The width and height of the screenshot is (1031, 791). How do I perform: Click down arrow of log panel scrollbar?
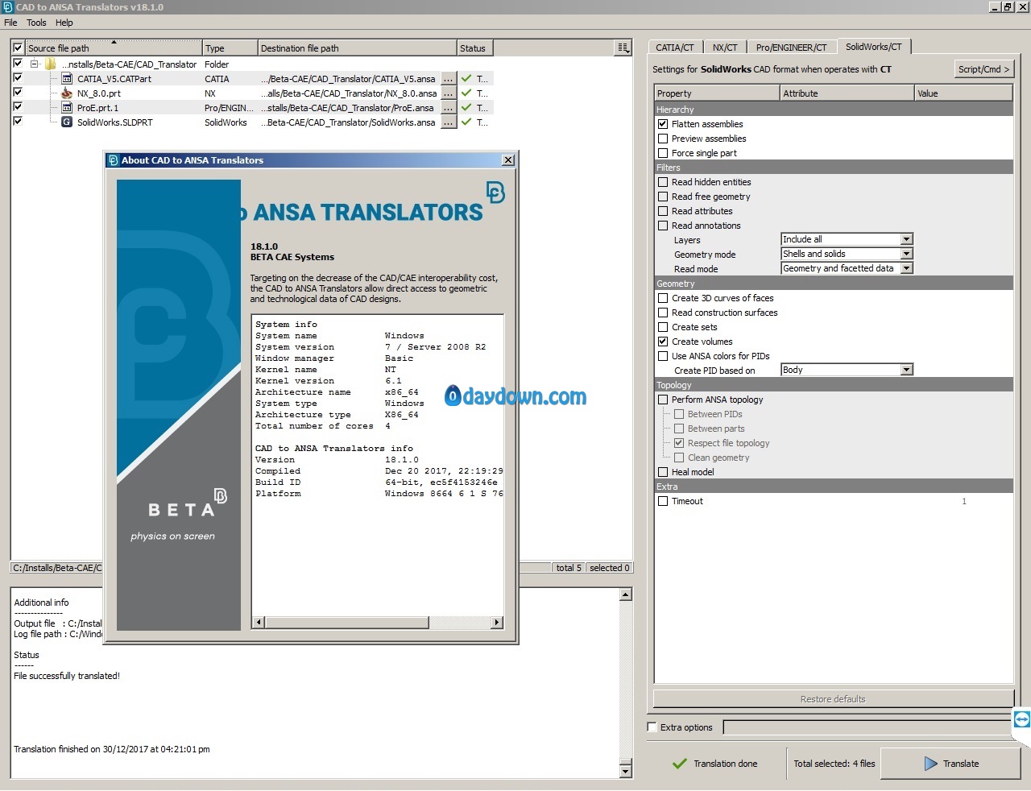(626, 771)
